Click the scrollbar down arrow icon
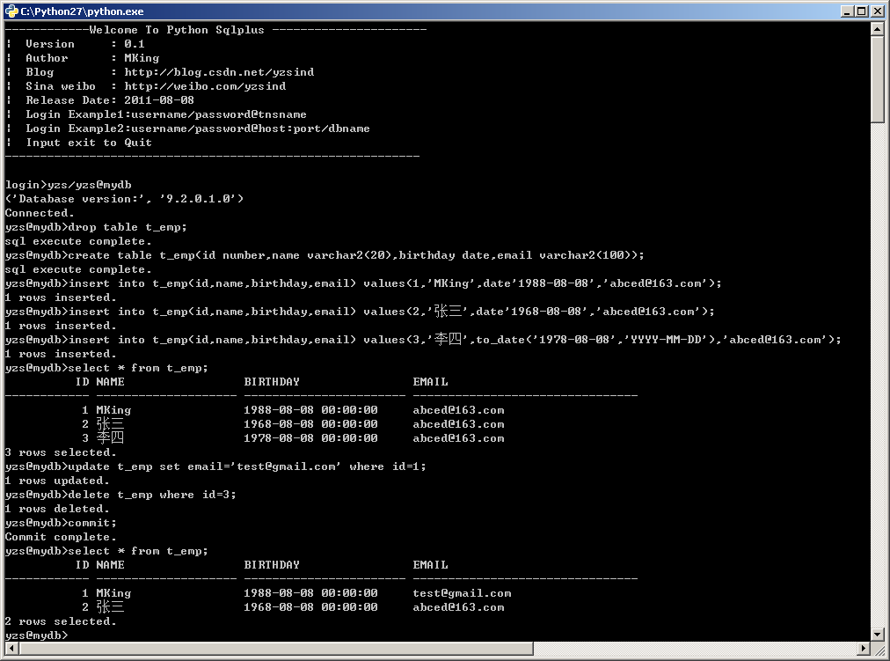Screen dimensions: 890x661 click(876, 632)
